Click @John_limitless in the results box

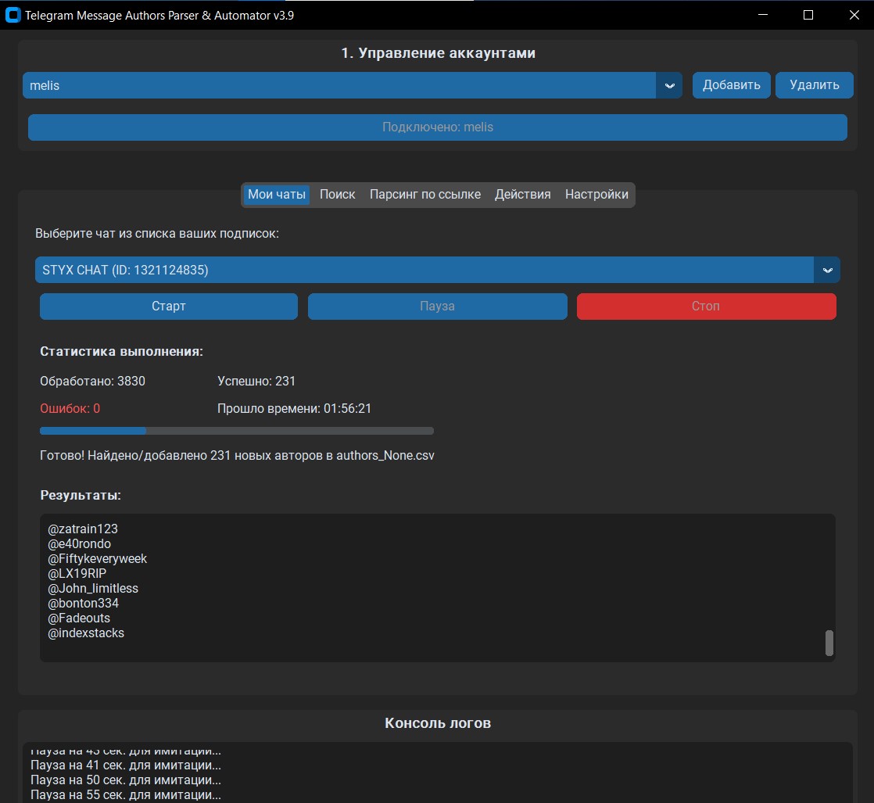point(93,589)
